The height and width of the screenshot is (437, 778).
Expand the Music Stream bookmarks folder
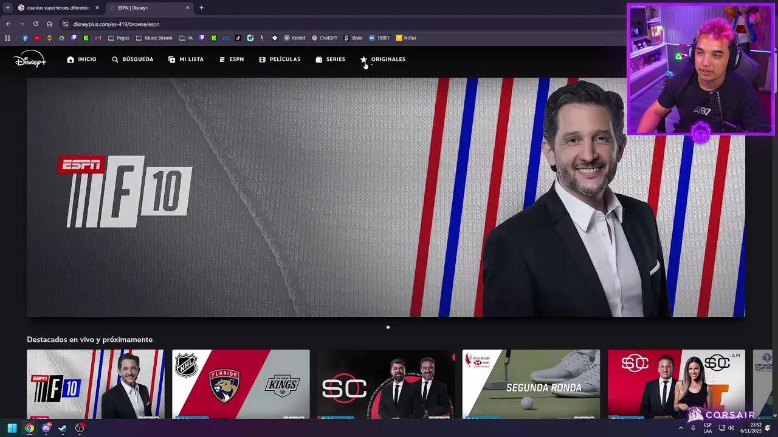154,38
